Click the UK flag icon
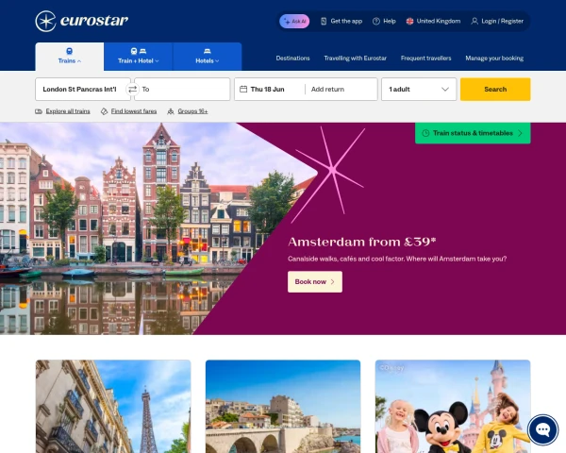The height and width of the screenshot is (453, 566). click(x=409, y=22)
